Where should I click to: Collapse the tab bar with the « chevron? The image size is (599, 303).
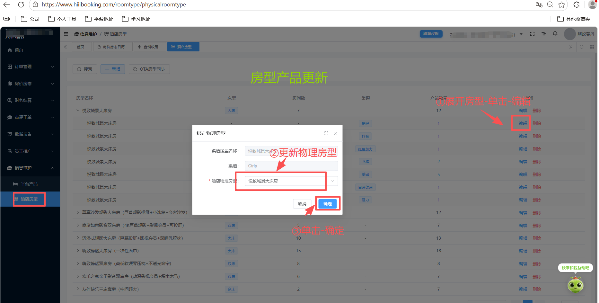[x=65, y=47]
